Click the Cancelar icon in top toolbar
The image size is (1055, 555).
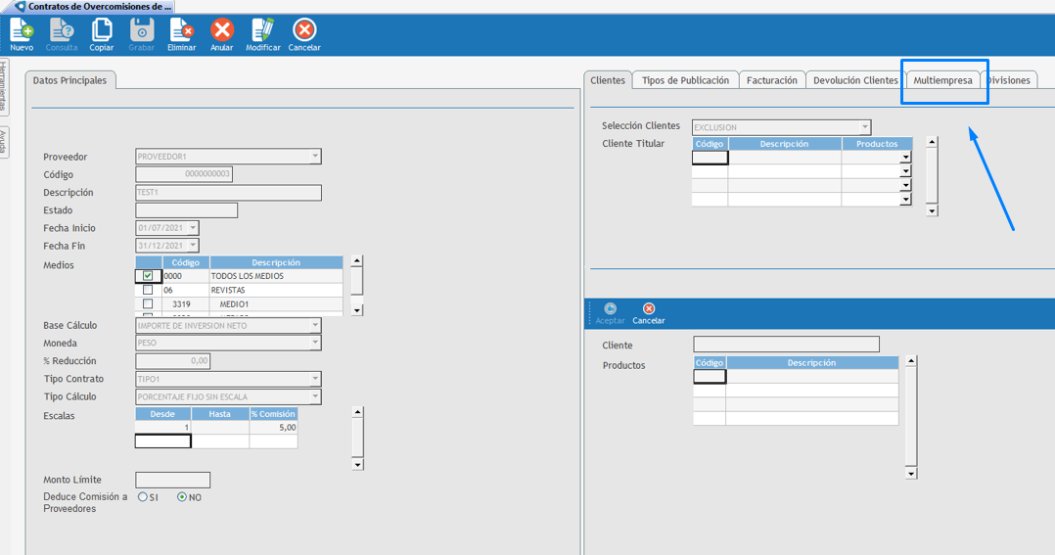coord(304,31)
